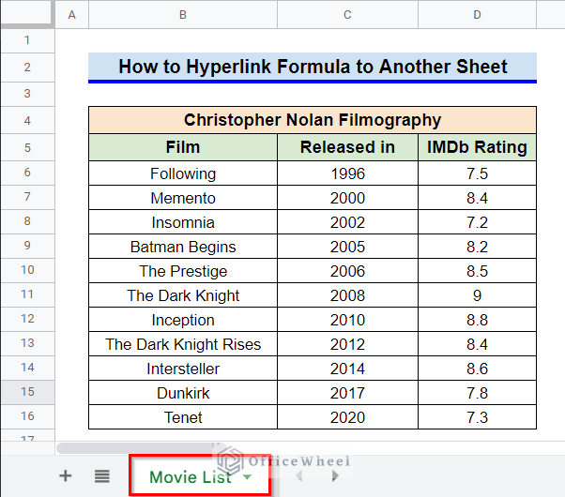The width and height of the screenshot is (565, 497).
Task: Select row 5 header
Action: click(27, 147)
